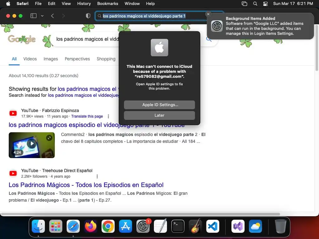This screenshot has height=239, width=319.
Task: Click the Apple ID Settings... button
Action: (x=159, y=105)
